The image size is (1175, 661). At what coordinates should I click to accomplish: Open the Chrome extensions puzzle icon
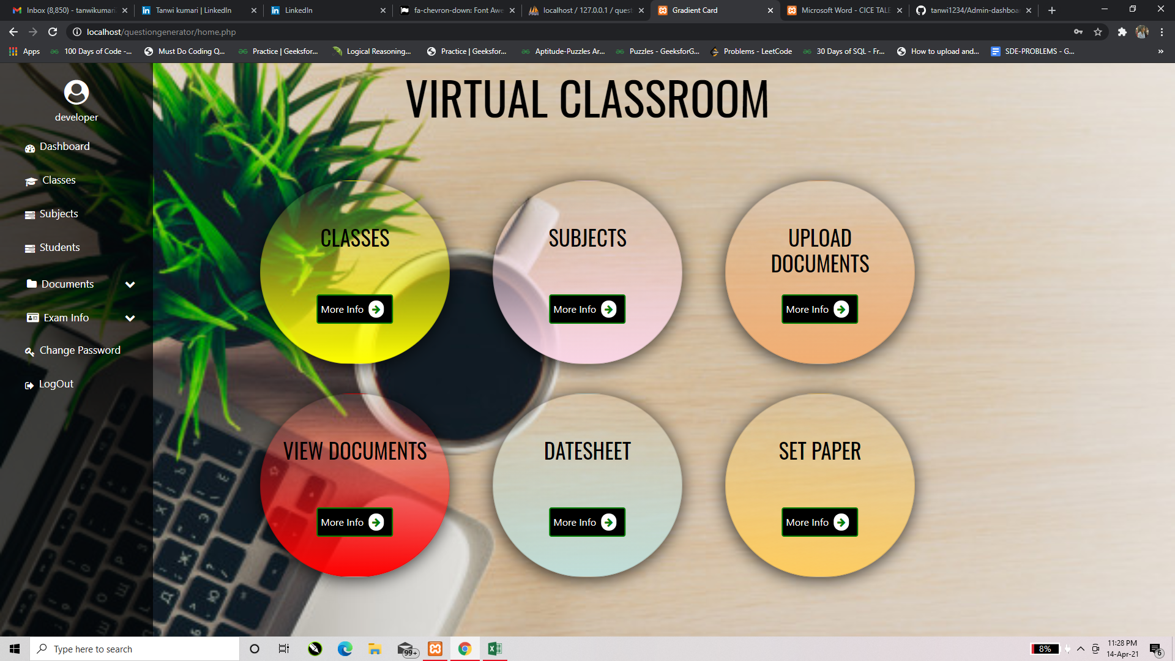(1122, 32)
